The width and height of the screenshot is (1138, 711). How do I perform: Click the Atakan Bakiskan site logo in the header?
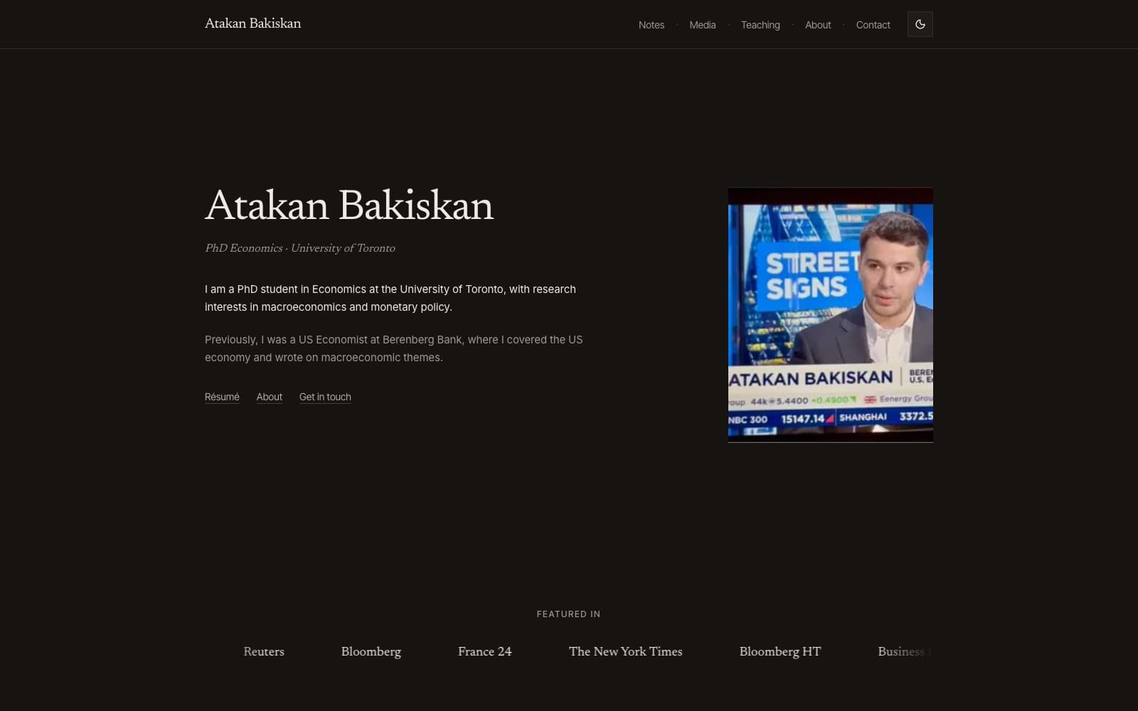click(252, 23)
